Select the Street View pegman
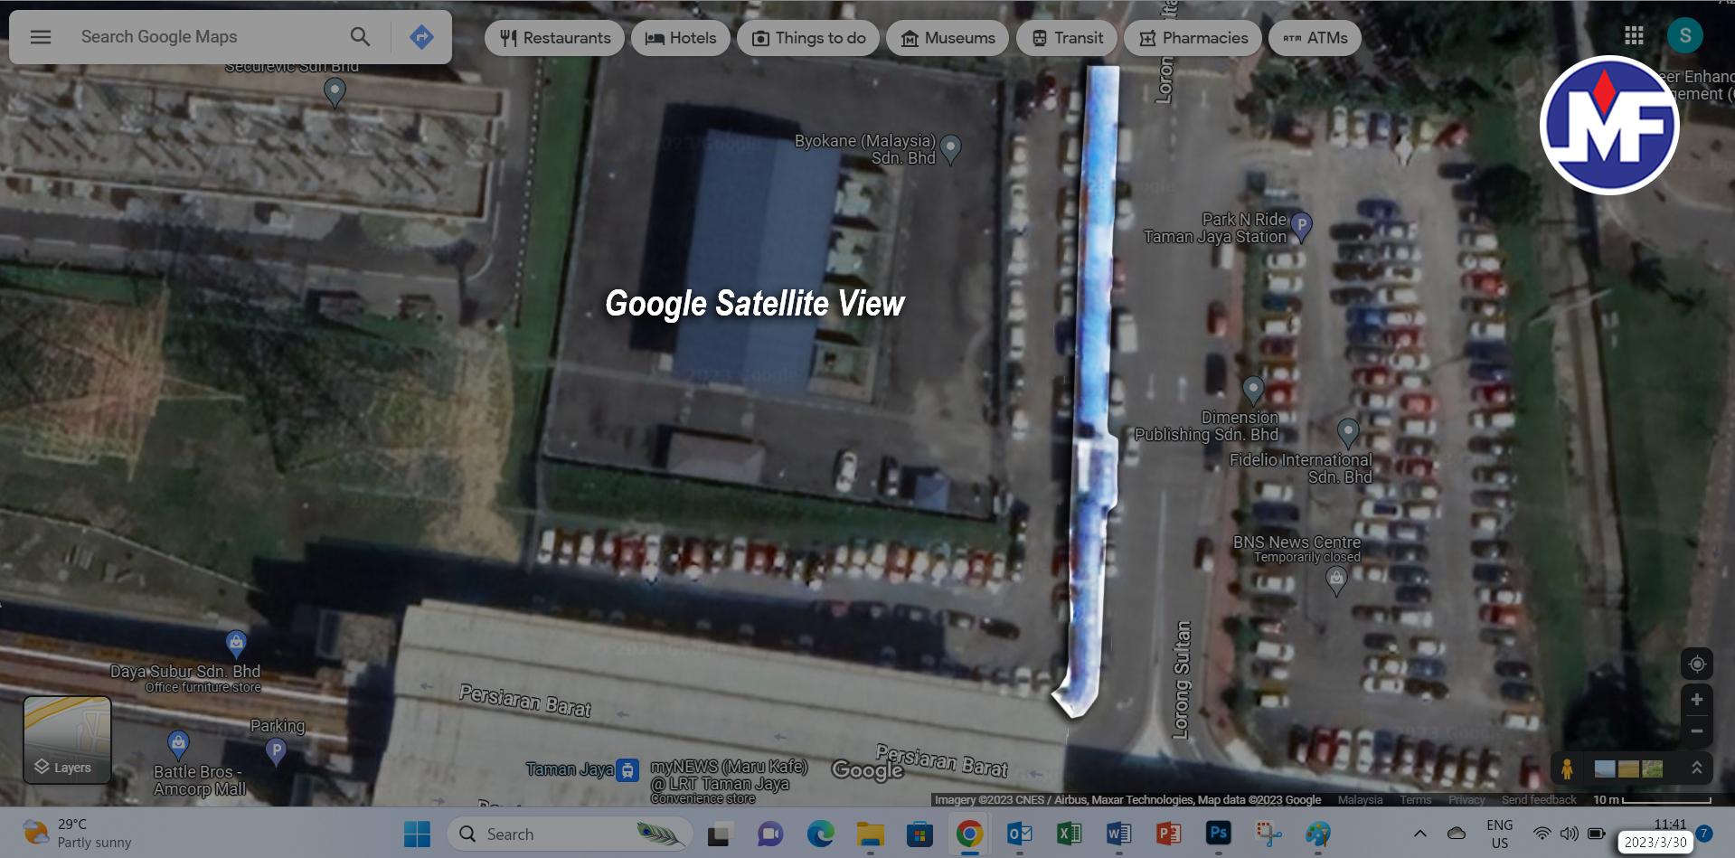Viewport: 1735px width, 858px height. [1567, 768]
